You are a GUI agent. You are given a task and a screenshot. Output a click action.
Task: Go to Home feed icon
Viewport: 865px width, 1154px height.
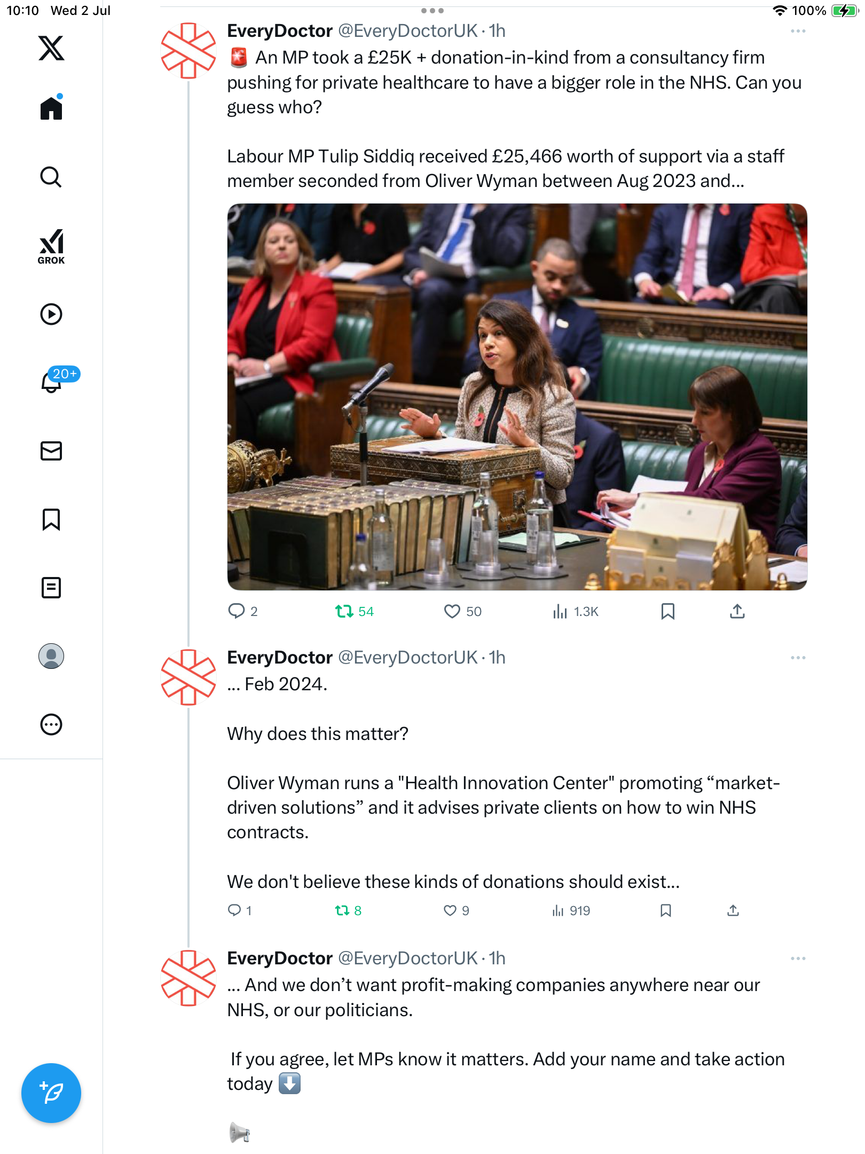point(51,107)
